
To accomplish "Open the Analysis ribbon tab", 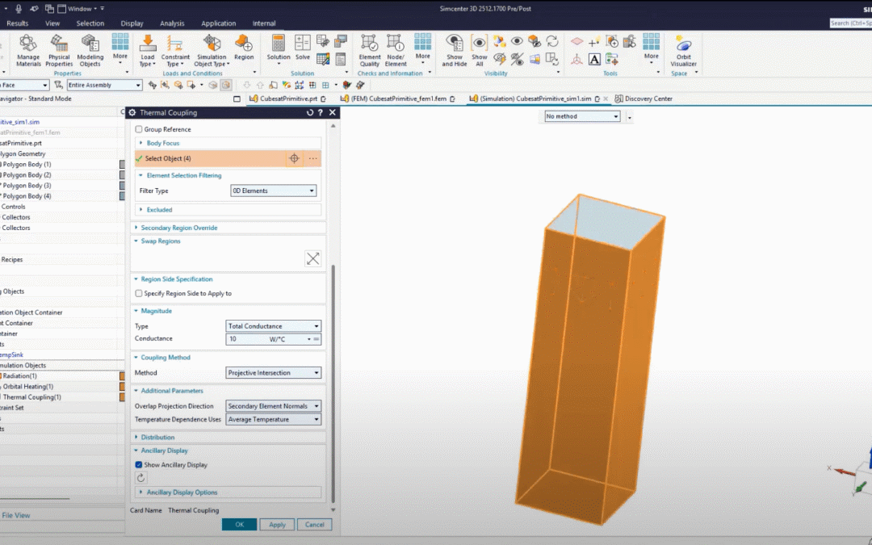I will point(172,23).
